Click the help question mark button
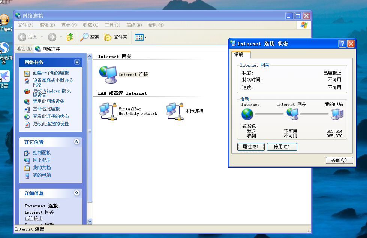367x238 pixels. click(x=342, y=44)
